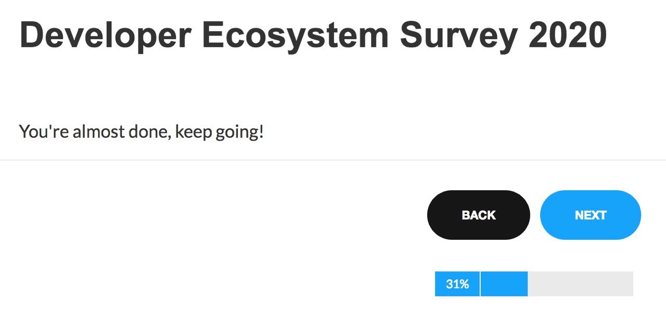This screenshot has width=666, height=325.
Task: Click the second blue progress bar segment
Action: click(504, 284)
